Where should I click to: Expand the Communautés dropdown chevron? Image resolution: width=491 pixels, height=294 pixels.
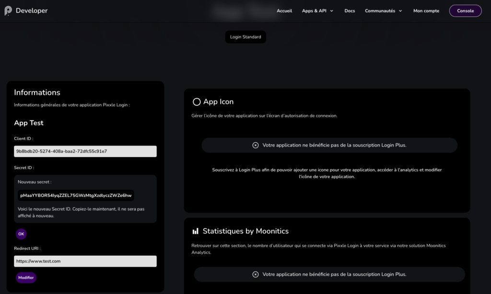coord(400,11)
